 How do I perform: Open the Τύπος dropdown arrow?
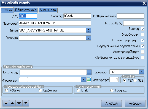[x=88, y=30]
